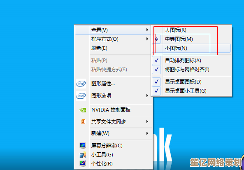Screen dimensions: 244x170
Task: Select 中等图标(M) medium icons
Action: [191, 39]
